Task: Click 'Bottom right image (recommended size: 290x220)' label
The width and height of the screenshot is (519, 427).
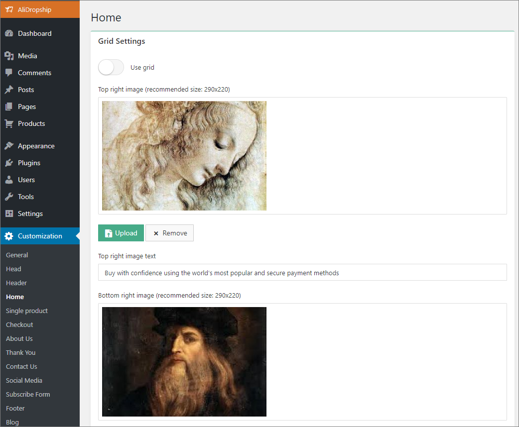Action: [x=169, y=295]
